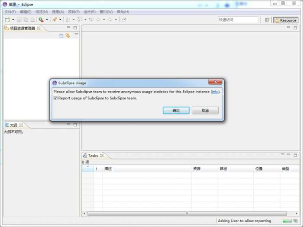Click the Previous Annotation toolbar icon
This screenshot has width=303, height=227.
click(x=79, y=19)
